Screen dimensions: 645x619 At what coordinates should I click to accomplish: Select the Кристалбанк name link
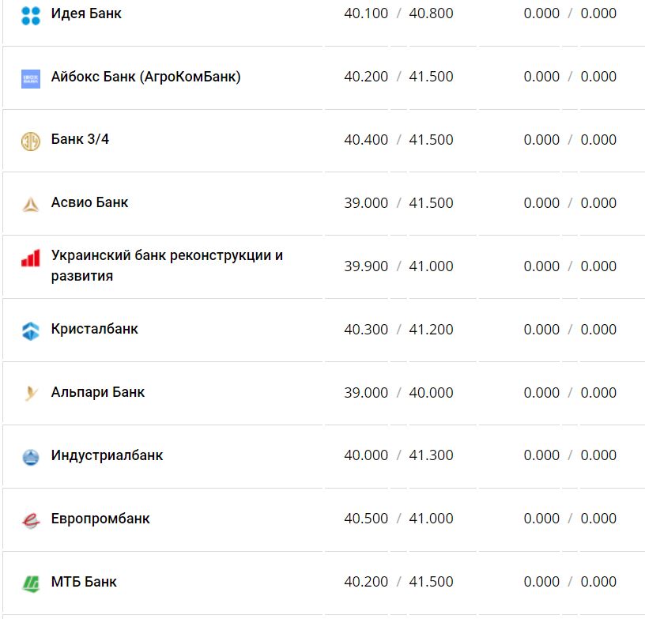click(x=94, y=329)
